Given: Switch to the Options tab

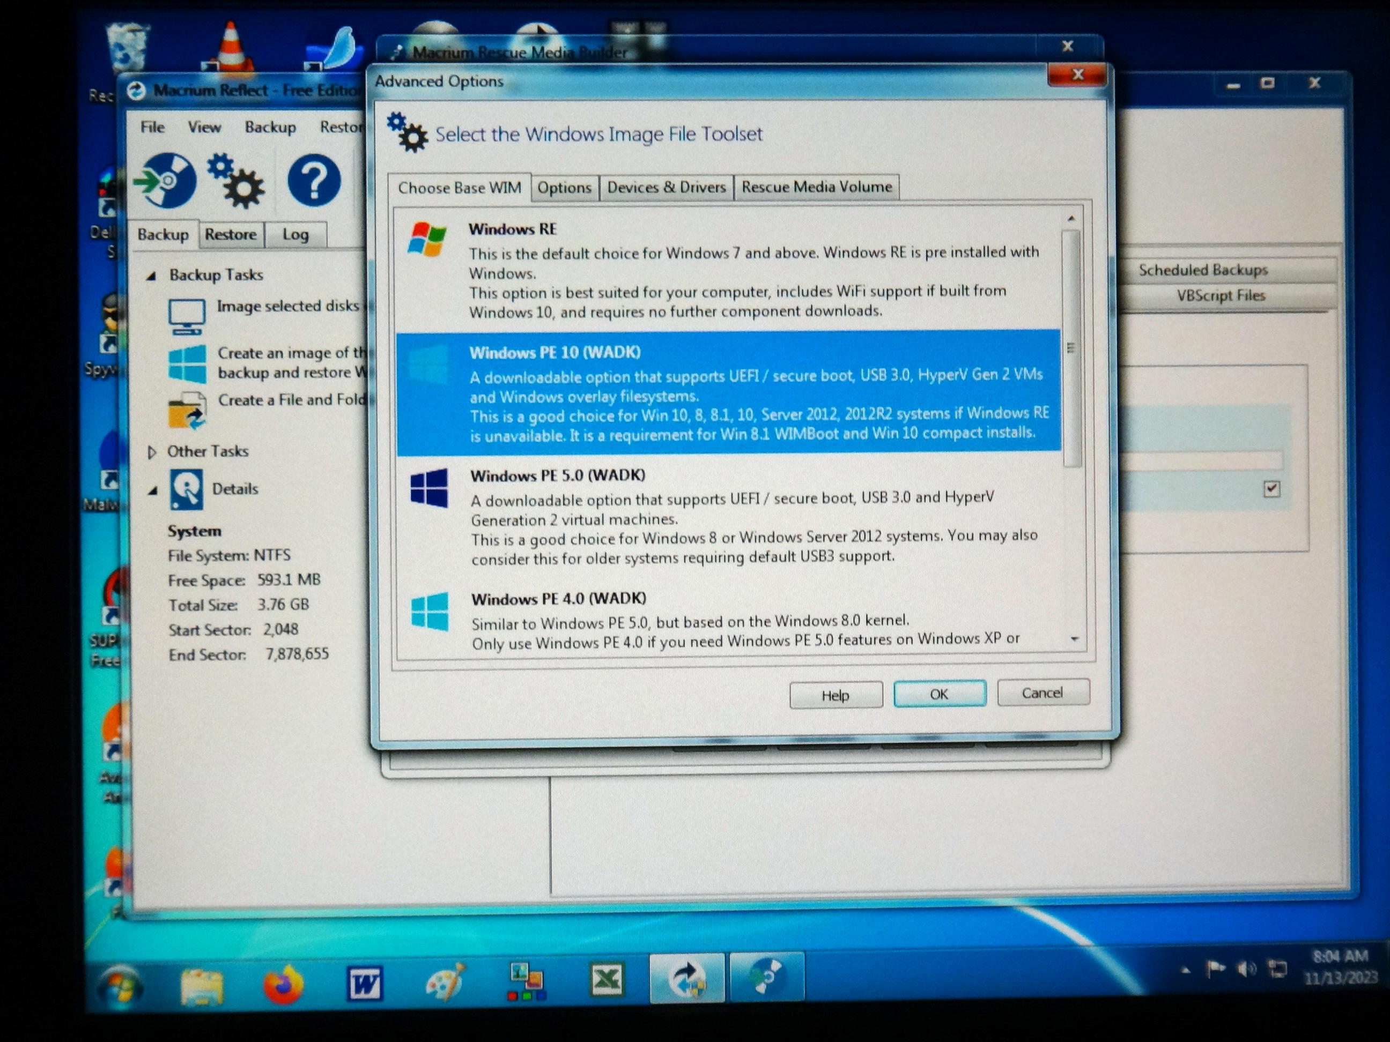Looking at the screenshot, I should (564, 187).
